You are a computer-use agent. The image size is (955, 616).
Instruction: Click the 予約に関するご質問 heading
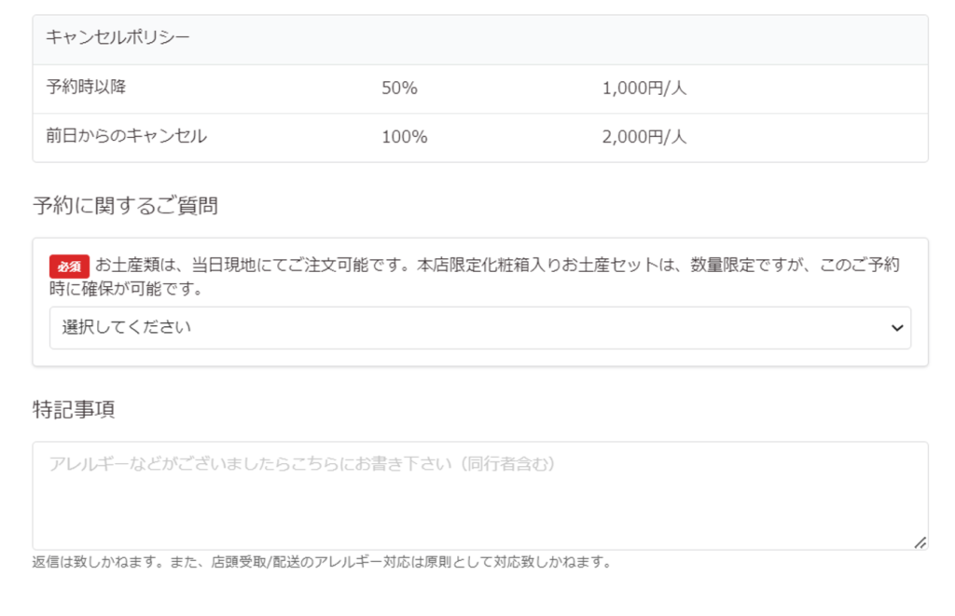[126, 206]
